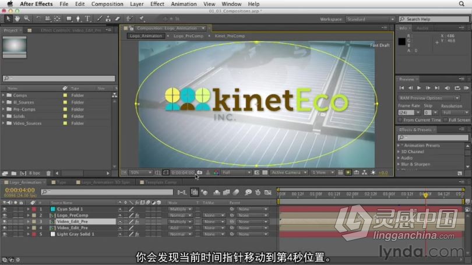Click the Project panel search field
Image resolution: width=472 pixels, height=265 pixels.
[x=59, y=78]
